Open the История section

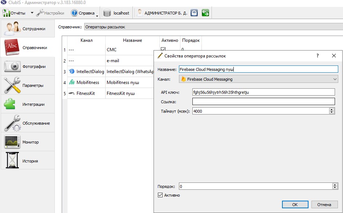(x=28, y=161)
